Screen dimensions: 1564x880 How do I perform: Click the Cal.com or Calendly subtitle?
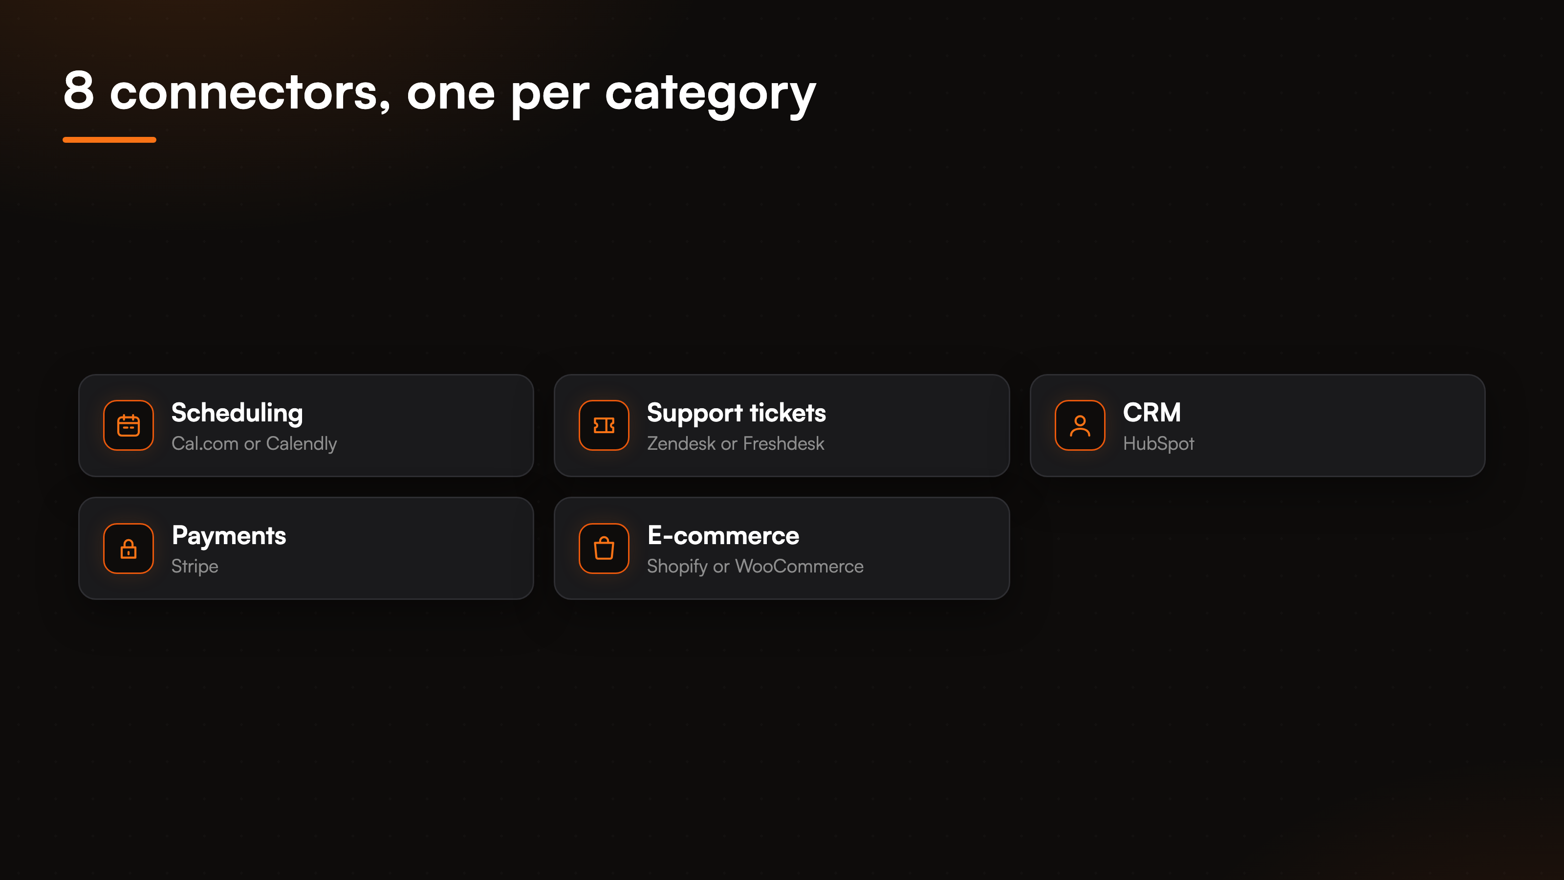pos(254,444)
